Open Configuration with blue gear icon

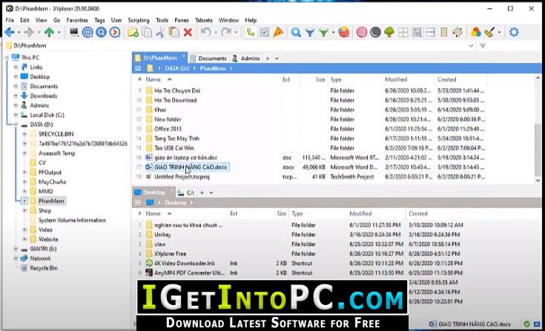[514, 33]
